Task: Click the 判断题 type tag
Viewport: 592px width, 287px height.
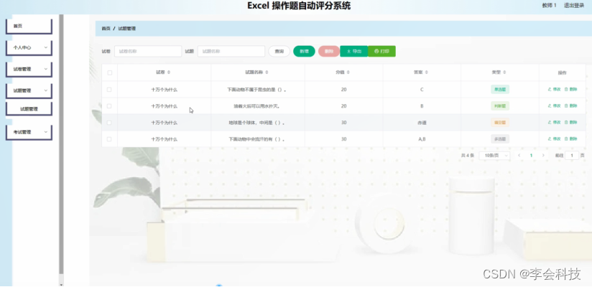Action: (500, 106)
